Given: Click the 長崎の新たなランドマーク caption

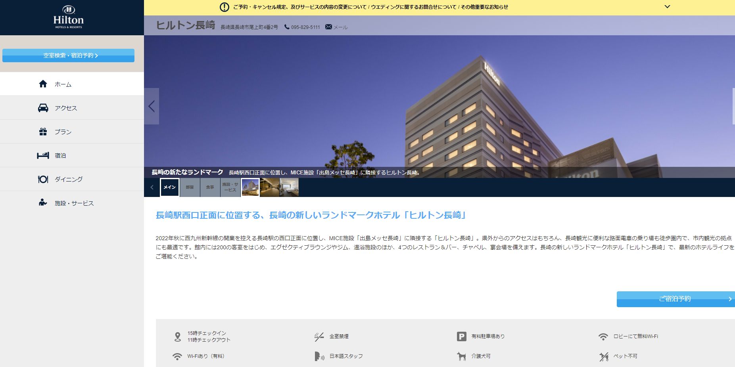Looking at the screenshot, I should [x=188, y=172].
